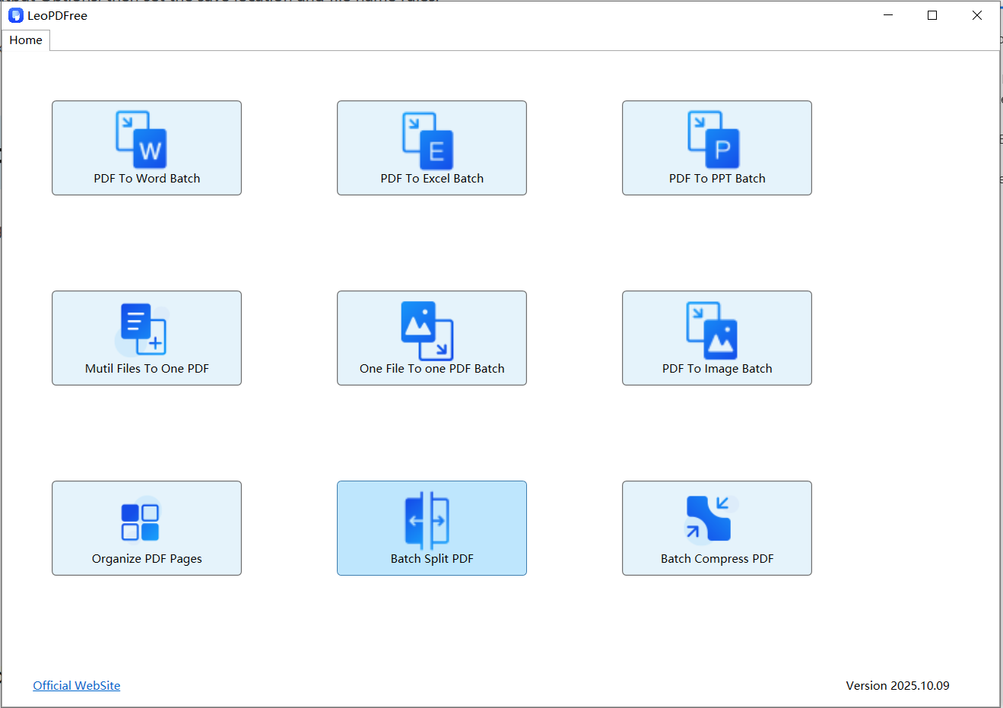
Task: Open the Batch Split PDF tool
Action: 431,528
